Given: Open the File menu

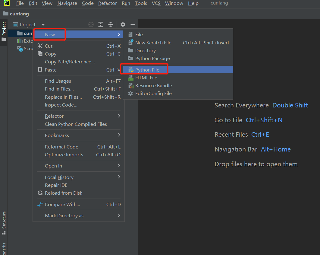Looking at the screenshot, I should [x=20, y=3].
